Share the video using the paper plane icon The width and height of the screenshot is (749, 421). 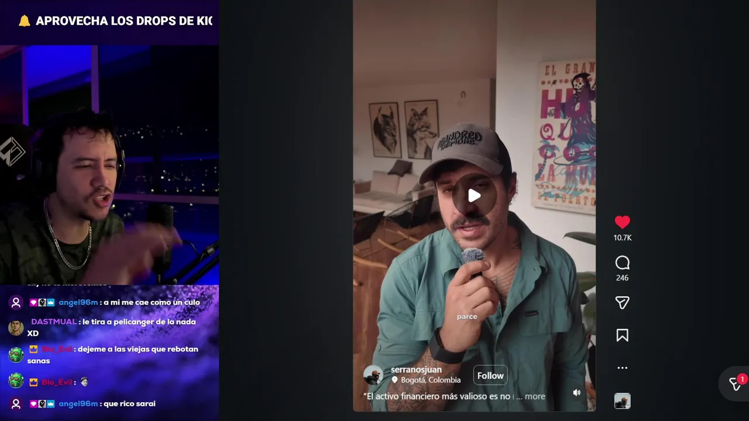tap(622, 302)
